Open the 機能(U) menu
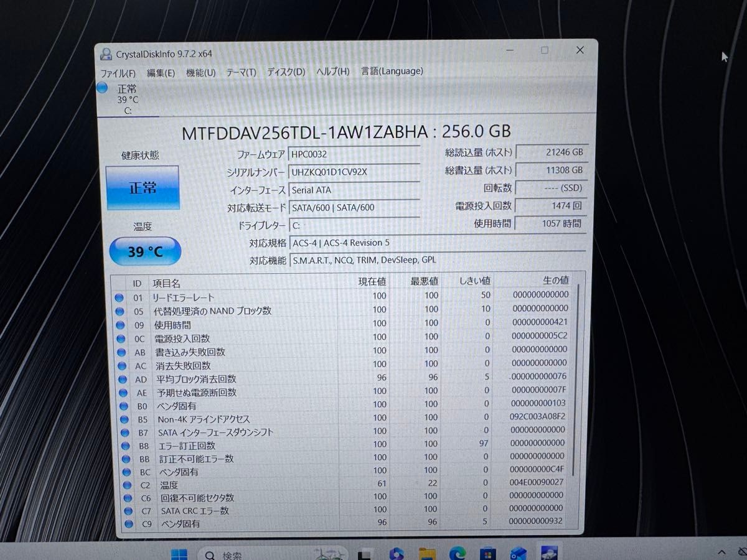The height and width of the screenshot is (560, 747). [200, 73]
